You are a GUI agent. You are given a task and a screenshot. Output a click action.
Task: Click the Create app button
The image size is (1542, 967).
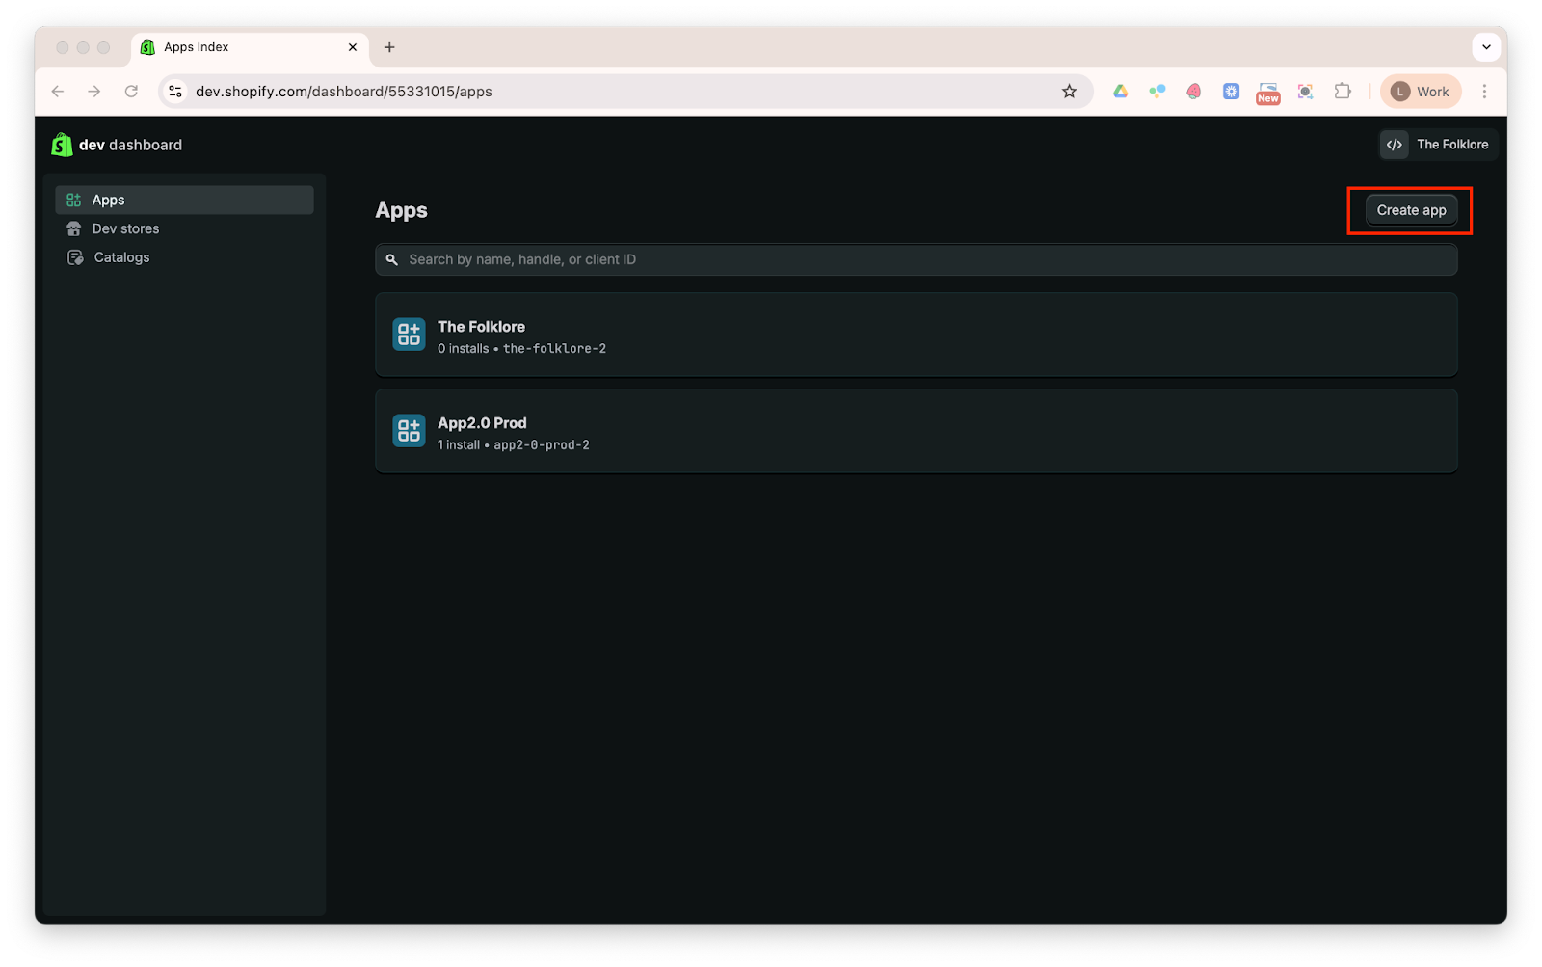pyautogui.click(x=1411, y=210)
